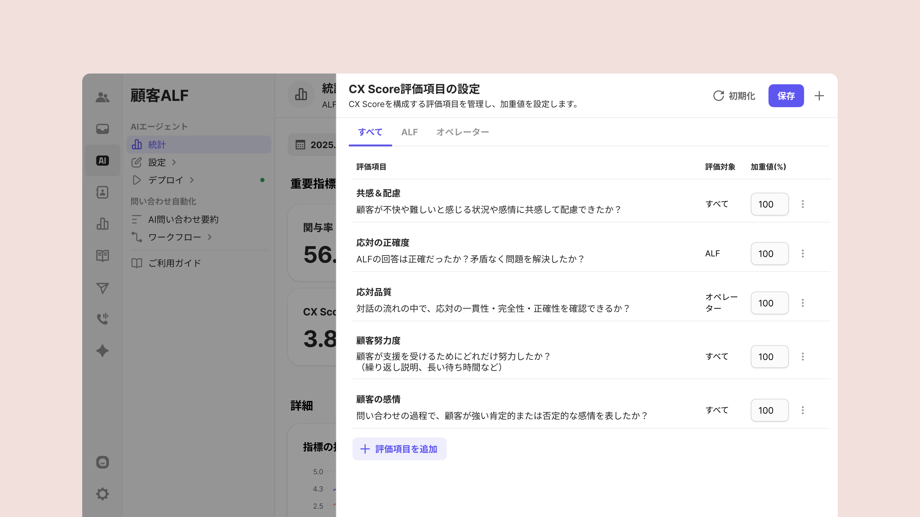Click the plus icon beside 保存
The height and width of the screenshot is (517, 920).
[819, 96]
